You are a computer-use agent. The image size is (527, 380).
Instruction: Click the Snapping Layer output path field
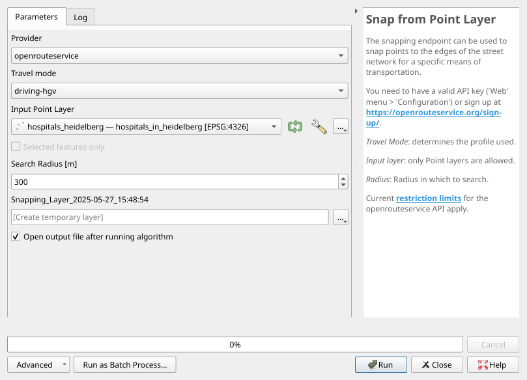[170, 217]
